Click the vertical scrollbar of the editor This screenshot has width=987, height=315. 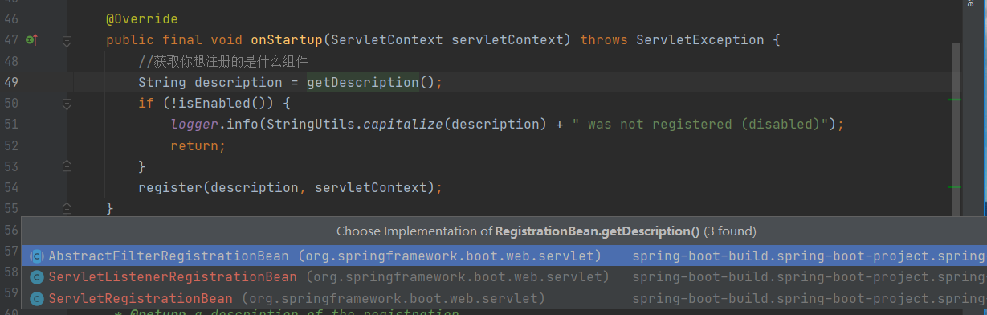pyautogui.click(x=956, y=129)
